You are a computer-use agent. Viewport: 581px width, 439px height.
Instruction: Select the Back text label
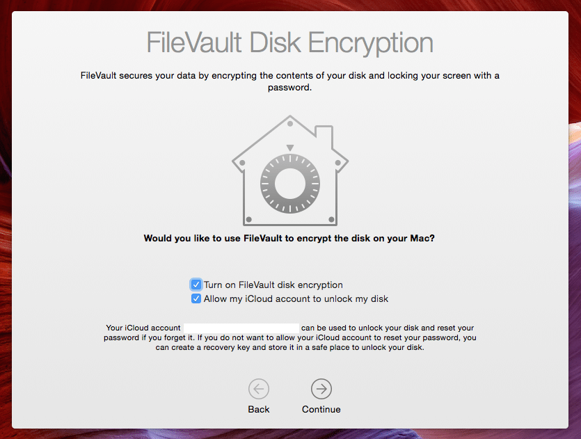pyautogui.click(x=258, y=409)
